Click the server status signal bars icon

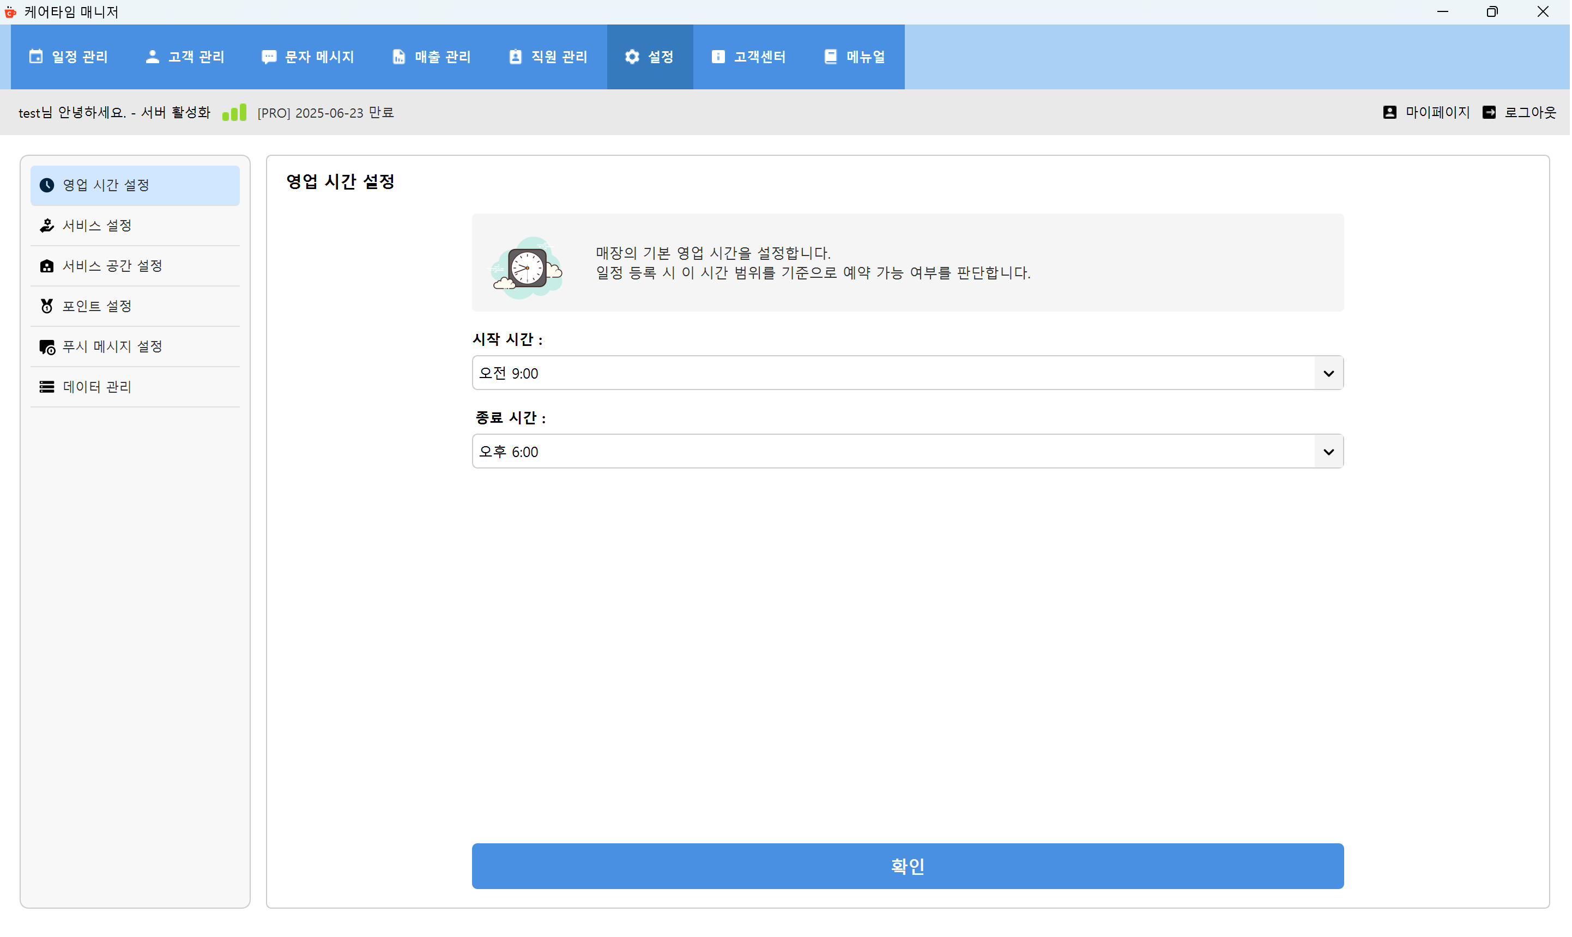click(x=234, y=112)
